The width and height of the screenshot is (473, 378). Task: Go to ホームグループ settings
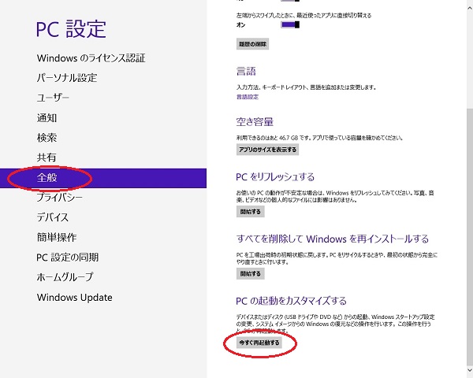pos(65,277)
